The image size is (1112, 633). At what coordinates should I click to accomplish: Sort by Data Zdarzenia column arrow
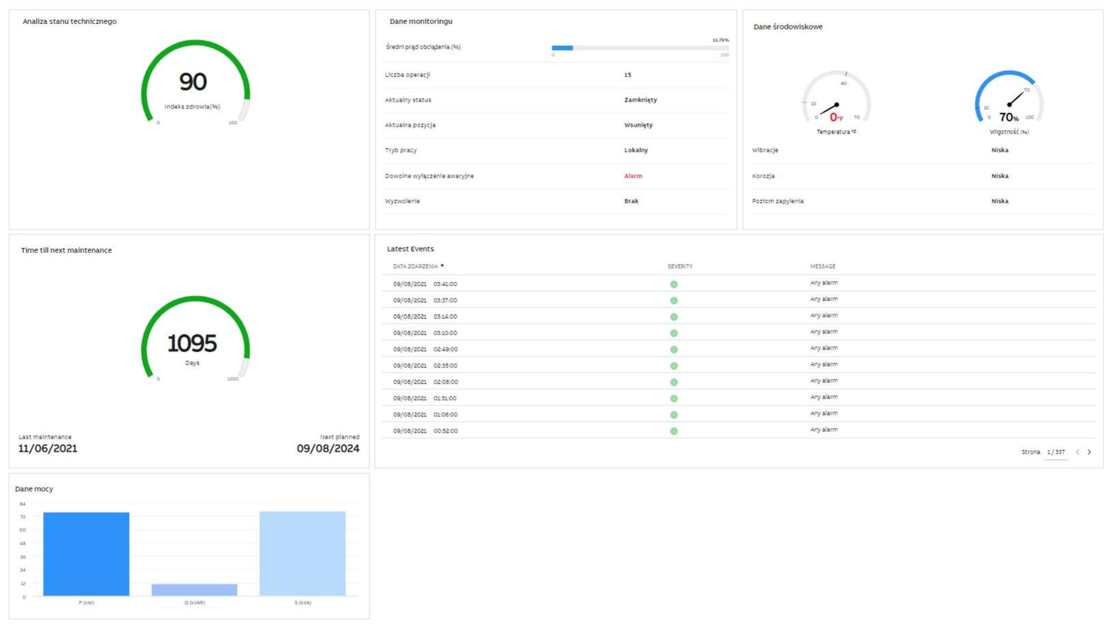click(x=442, y=266)
